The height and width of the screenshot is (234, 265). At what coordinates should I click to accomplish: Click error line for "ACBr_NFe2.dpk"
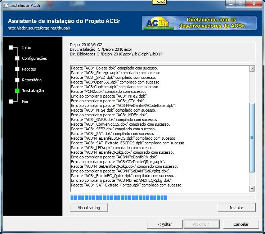click(x=109, y=96)
